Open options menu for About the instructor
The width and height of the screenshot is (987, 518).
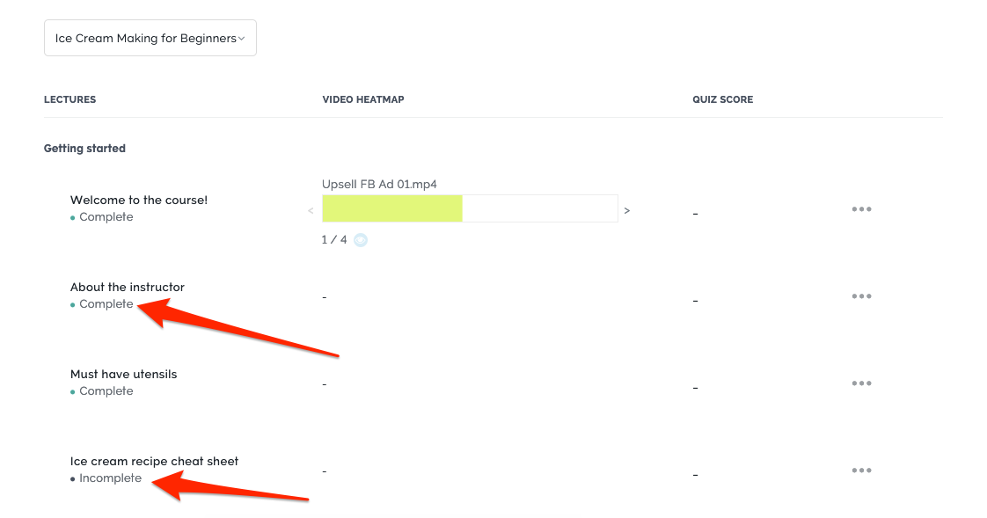[x=861, y=295]
